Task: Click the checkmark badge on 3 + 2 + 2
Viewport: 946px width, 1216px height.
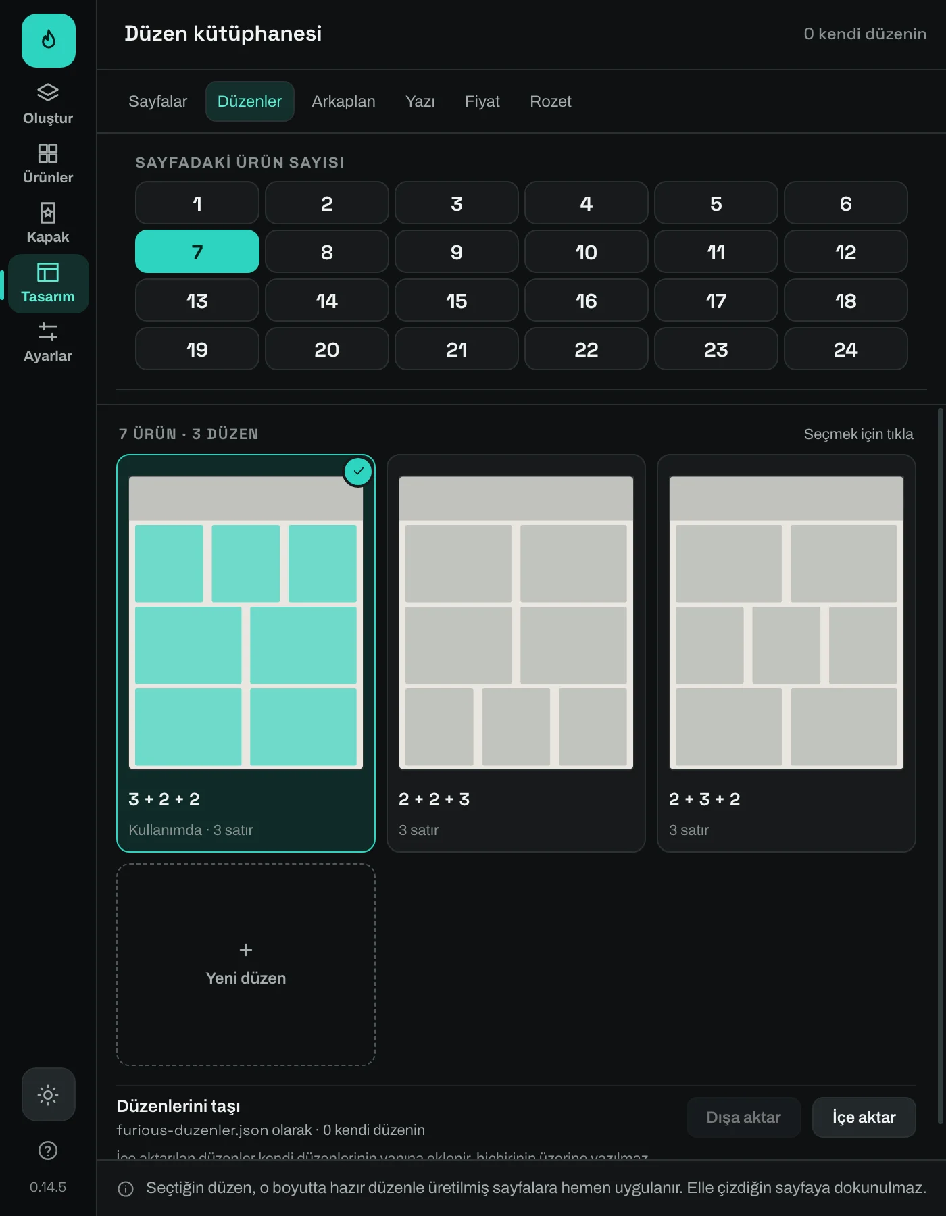Action: 358,471
